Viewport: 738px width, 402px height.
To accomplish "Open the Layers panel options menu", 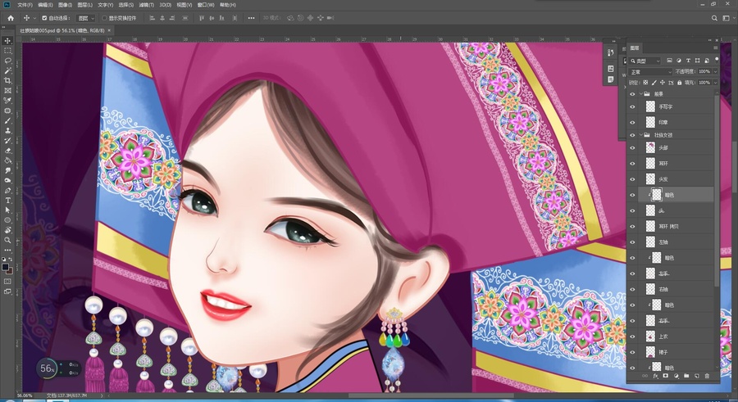I will pos(716,48).
